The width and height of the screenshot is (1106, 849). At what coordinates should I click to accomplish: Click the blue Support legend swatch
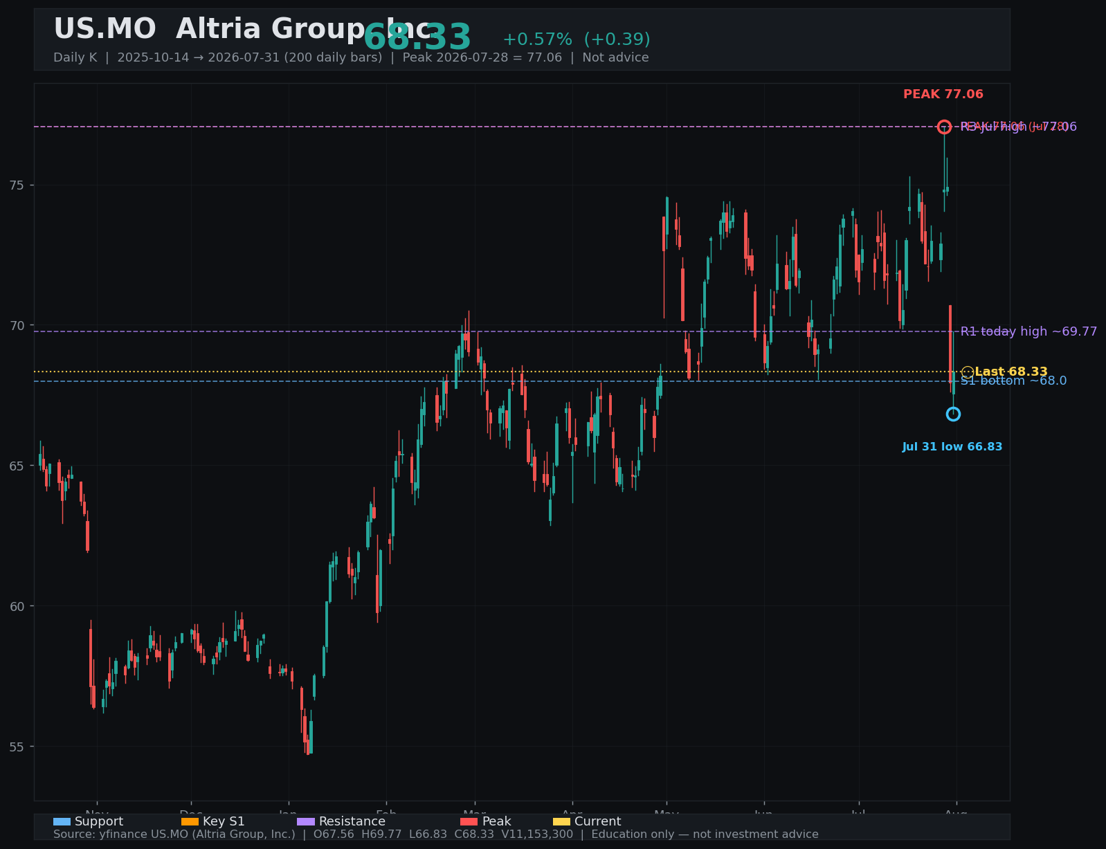click(x=62, y=821)
